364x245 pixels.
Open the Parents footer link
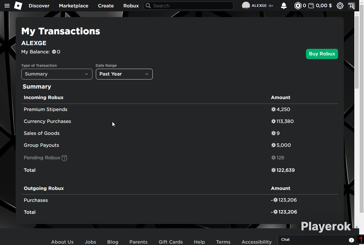tap(138, 242)
